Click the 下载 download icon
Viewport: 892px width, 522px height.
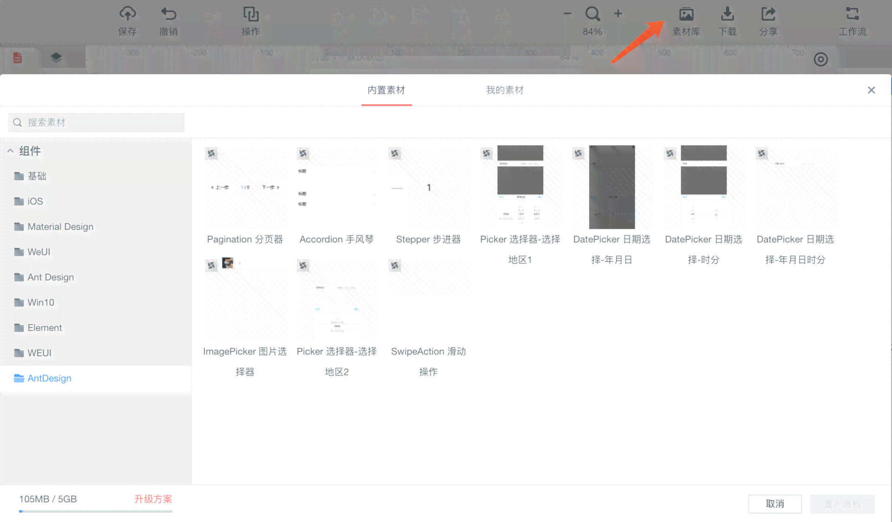pyautogui.click(x=728, y=14)
